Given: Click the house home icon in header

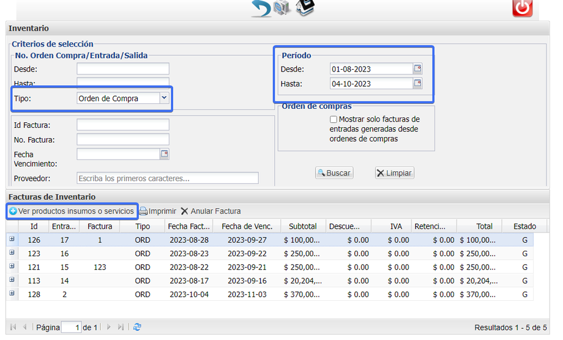Looking at the screenshot, I should pos(305,8).
